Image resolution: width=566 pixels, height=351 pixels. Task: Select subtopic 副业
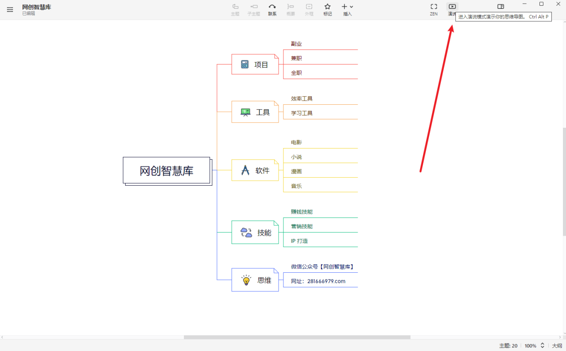click(296, 44)
